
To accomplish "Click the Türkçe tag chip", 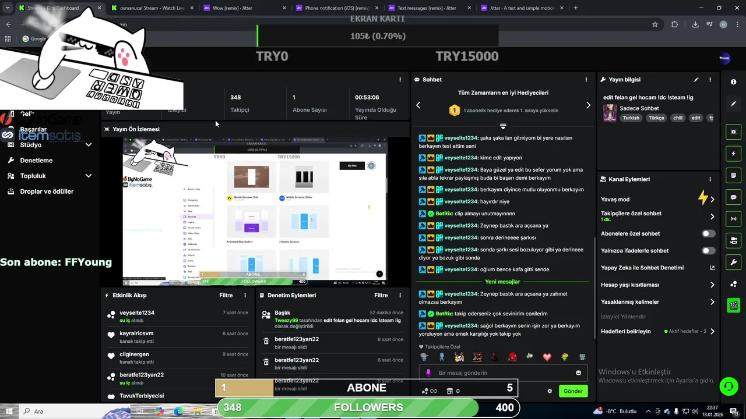I will (656, 118).
